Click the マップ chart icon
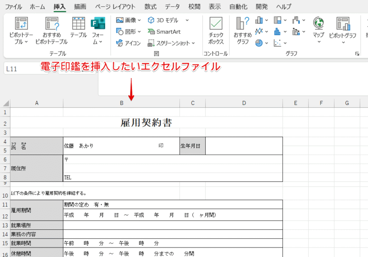The image size is (368, 257). [x=319, y=23]
